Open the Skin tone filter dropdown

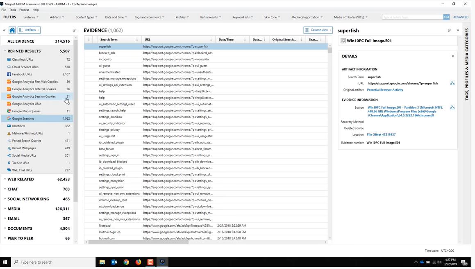click(272, 17)
